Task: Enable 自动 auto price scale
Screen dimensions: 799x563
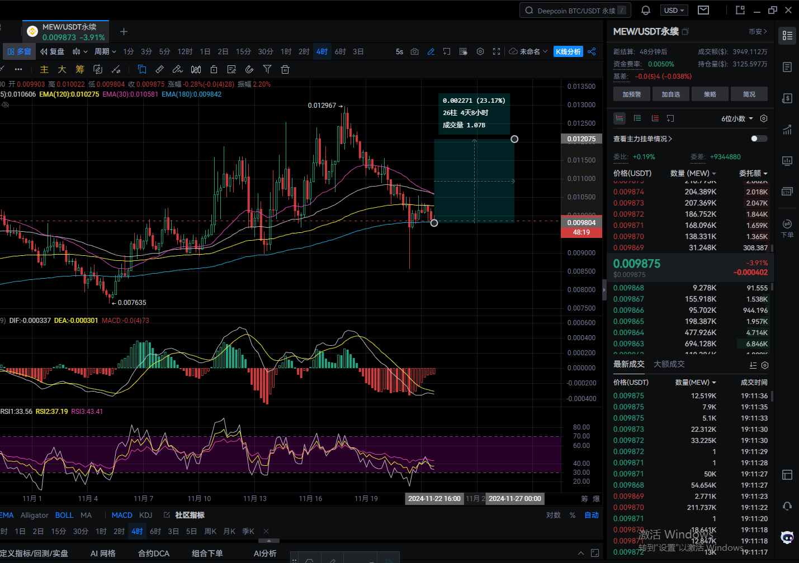Action: tap(592, 515)
